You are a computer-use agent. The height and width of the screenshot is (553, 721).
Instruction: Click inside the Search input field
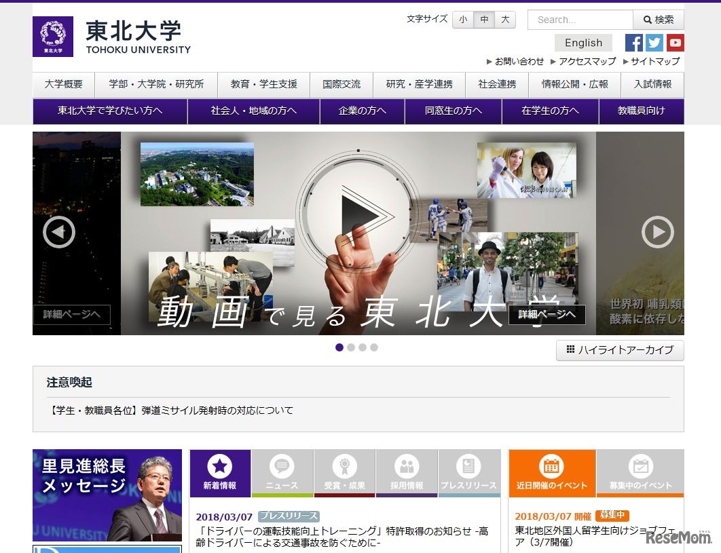point(579,20)
